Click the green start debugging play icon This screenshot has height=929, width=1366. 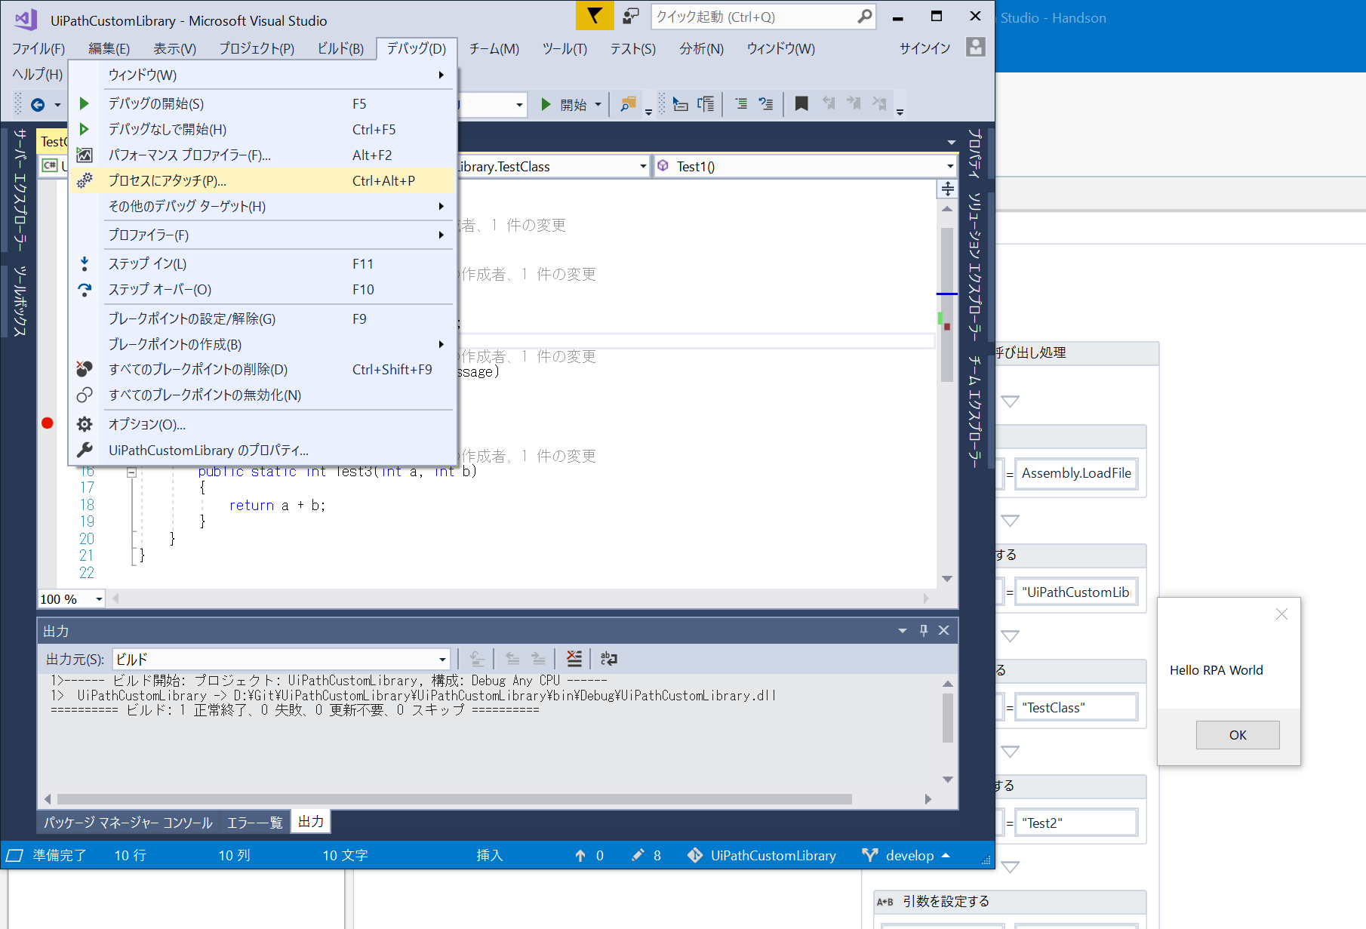(x=546, y=104)
